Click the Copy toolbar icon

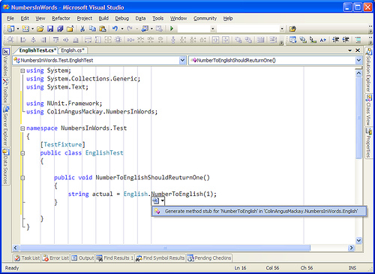click(x=92, y=29)
